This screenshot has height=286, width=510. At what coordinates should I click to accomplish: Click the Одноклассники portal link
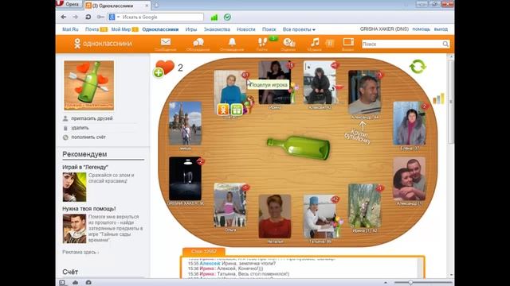[x=160, y=29]
